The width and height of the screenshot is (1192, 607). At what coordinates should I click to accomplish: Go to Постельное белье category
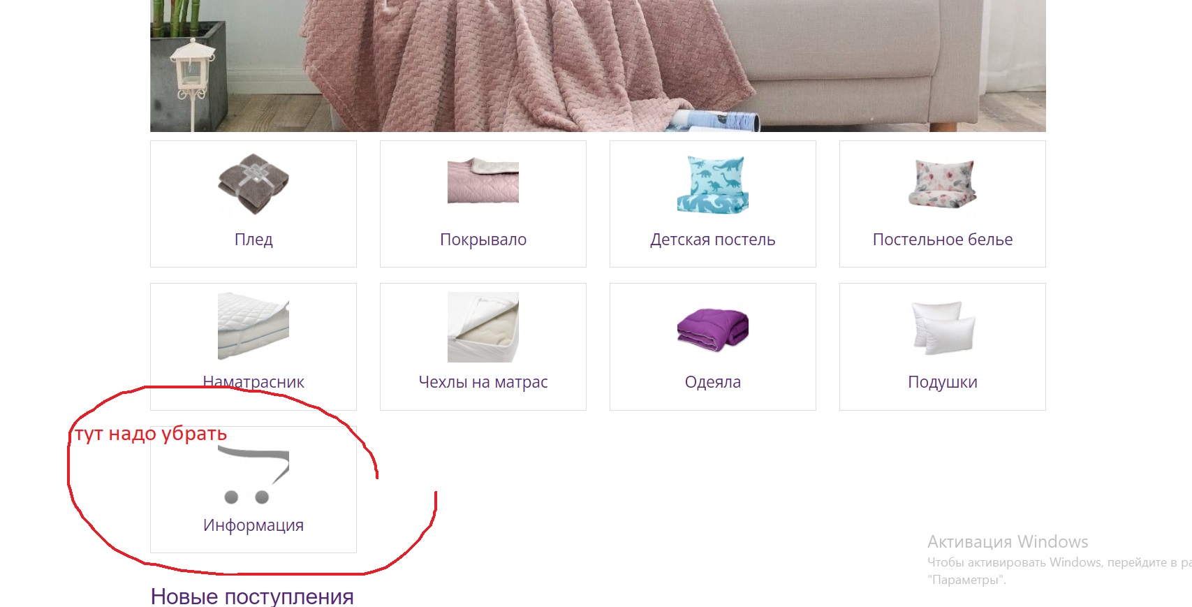click(x=943, y=240)
